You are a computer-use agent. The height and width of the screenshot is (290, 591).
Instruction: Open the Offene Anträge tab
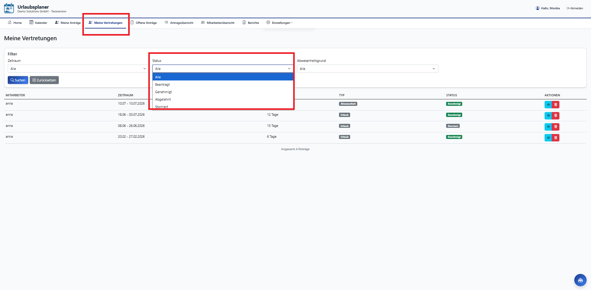(x=143, y=23)
